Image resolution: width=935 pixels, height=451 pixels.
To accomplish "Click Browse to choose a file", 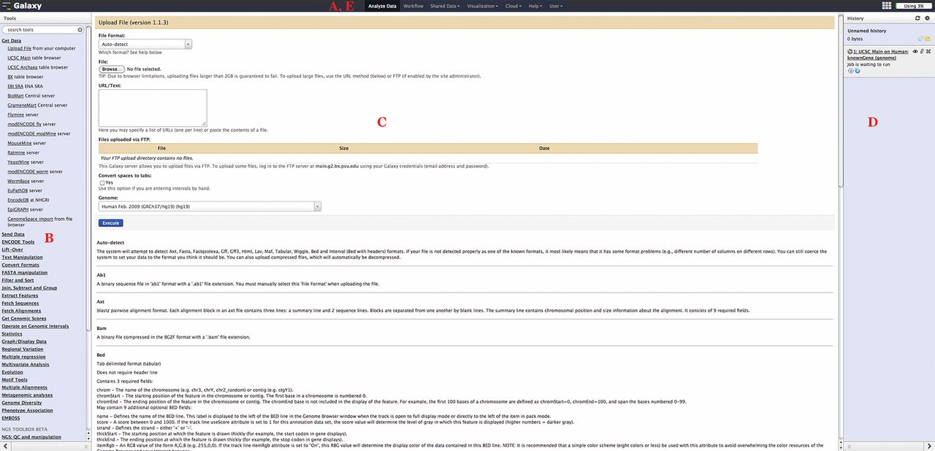I will (112, 69).
